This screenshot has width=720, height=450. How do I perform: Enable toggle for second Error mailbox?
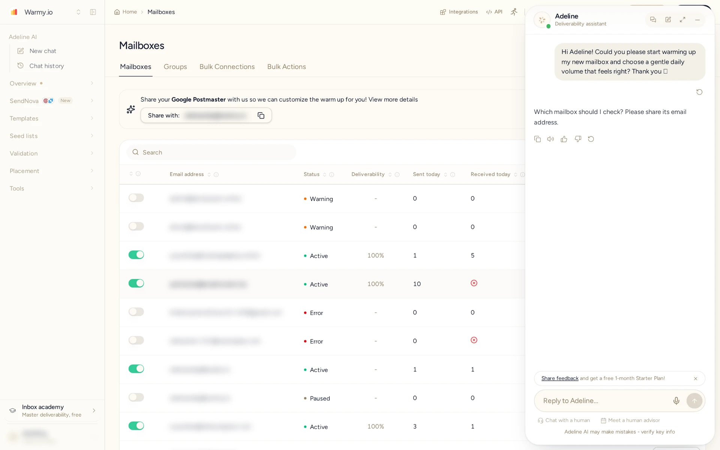coord(136,340)
